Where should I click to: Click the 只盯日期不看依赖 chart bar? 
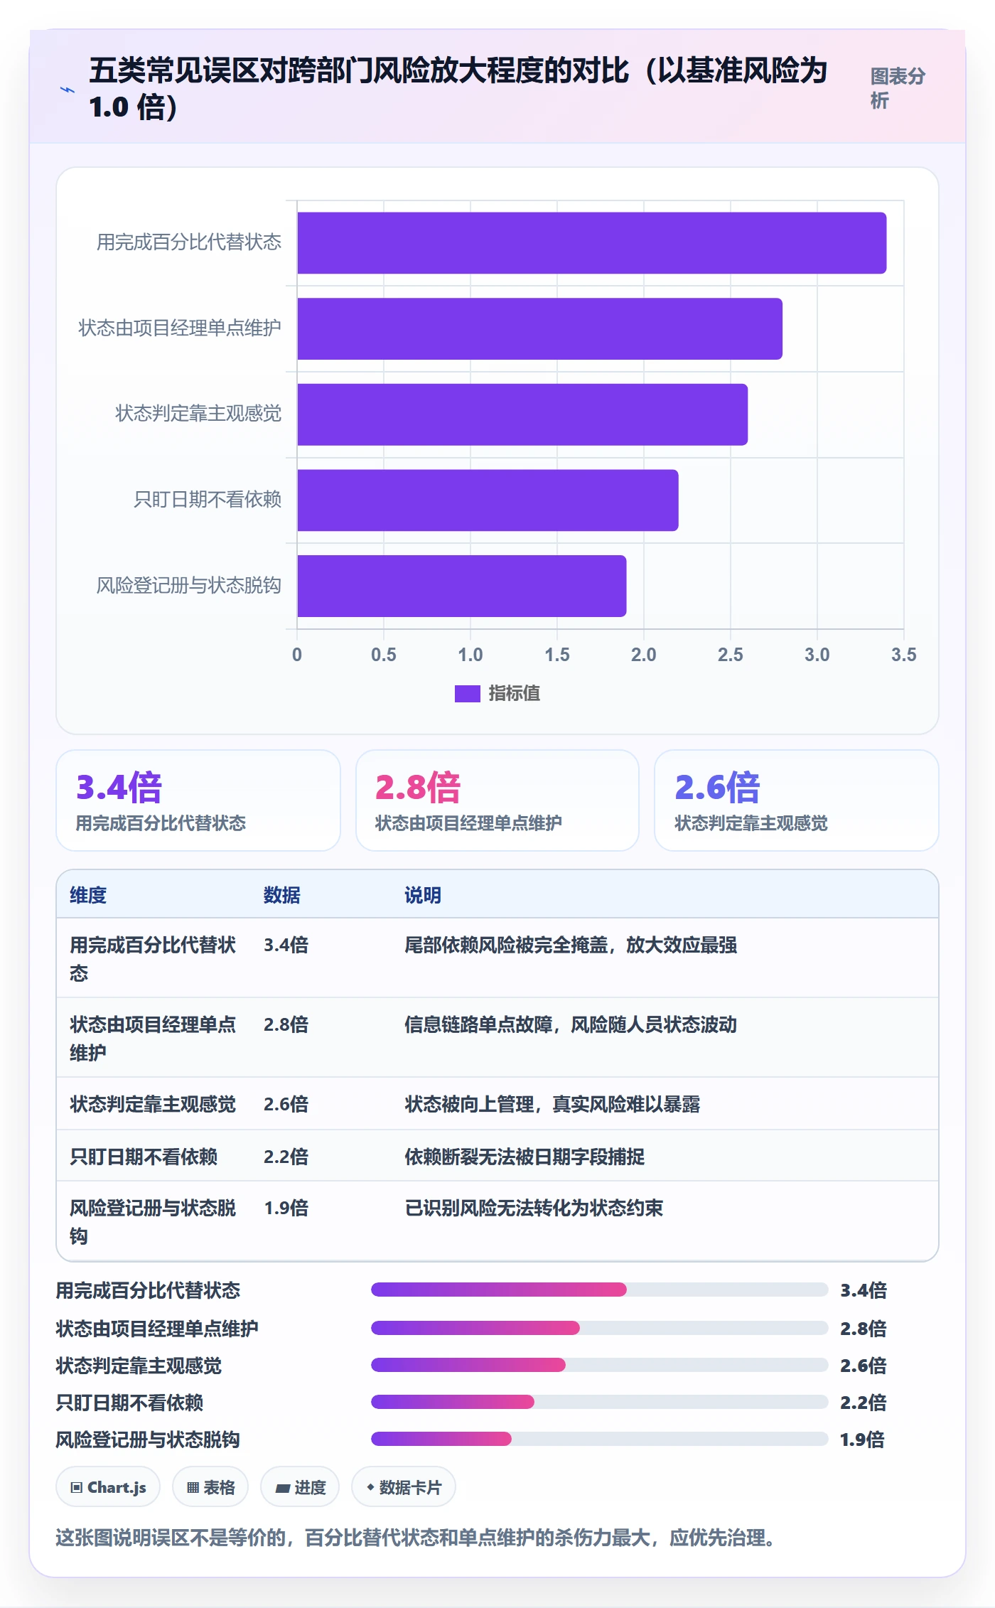coord(488,500)
